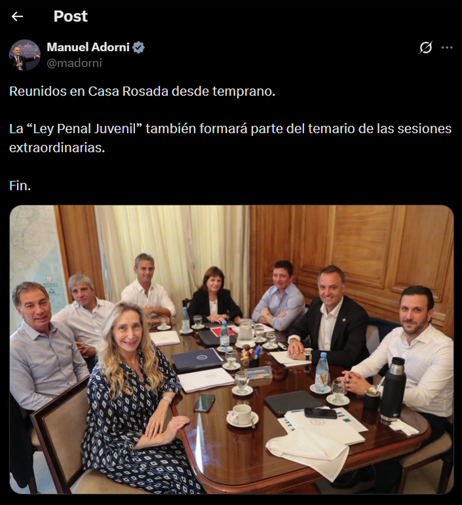Click the 'Ley Penal Juvenil' sentence
This screenshot has width=462, height=505.
pyautogui.click(x=230, y=138)
